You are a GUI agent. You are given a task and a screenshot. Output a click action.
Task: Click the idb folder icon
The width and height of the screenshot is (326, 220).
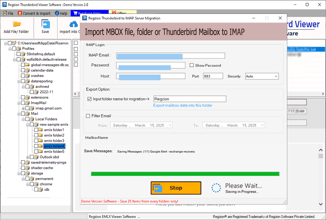[40, 189]
